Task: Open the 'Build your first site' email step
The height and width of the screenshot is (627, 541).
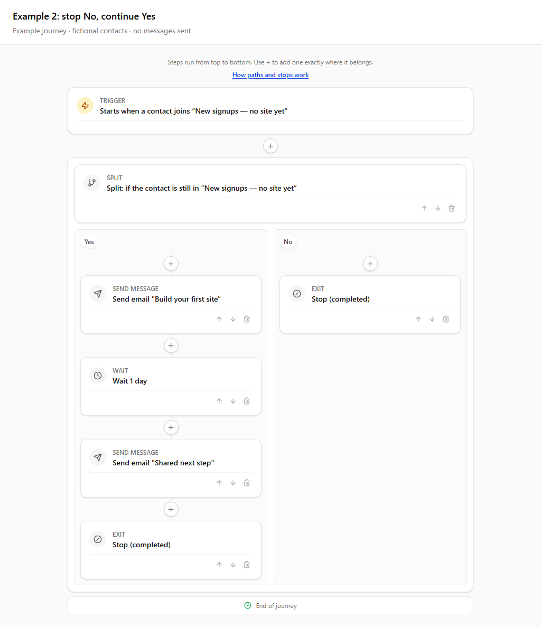Action: pyautogui.click(x=171, y=304)
